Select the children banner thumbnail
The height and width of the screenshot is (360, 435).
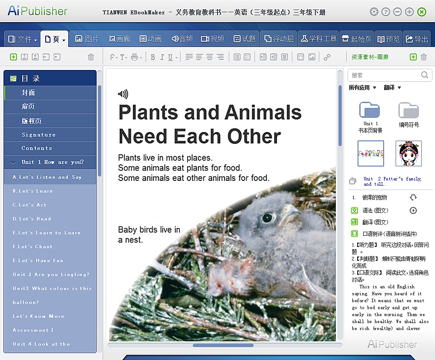[x=371, y=153]
